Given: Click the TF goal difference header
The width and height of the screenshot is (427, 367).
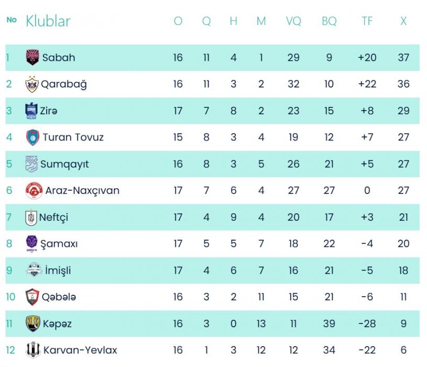Looking at the screenshot, I should tap(367, 21).
